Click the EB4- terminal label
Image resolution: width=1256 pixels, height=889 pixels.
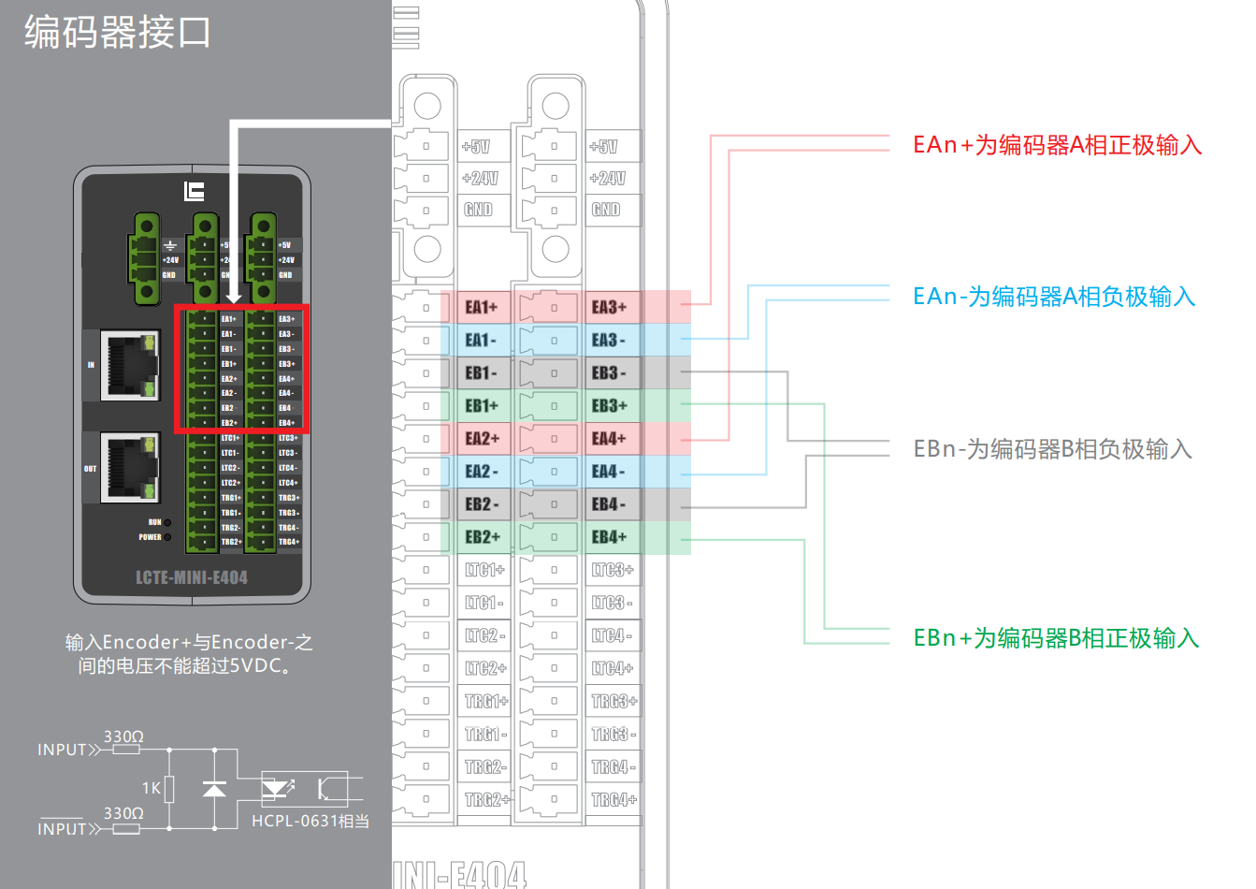tap(609, 503)
